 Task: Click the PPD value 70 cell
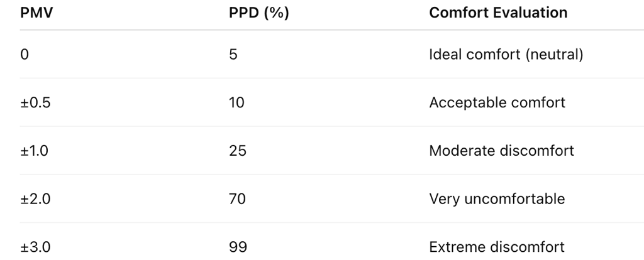pos(237,199)
